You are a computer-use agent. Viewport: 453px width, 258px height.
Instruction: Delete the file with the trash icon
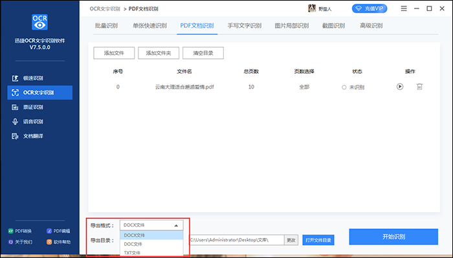(x=419, y=87)
